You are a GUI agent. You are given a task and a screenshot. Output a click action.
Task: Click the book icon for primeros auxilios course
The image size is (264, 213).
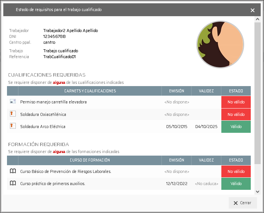click(13, 183)
